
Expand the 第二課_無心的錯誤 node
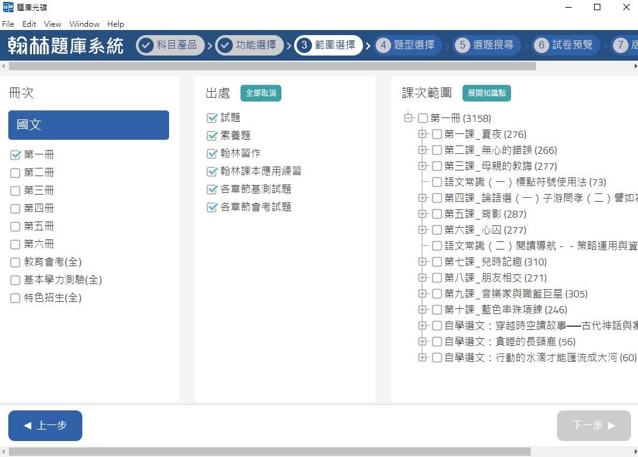(x=422, y=150)
